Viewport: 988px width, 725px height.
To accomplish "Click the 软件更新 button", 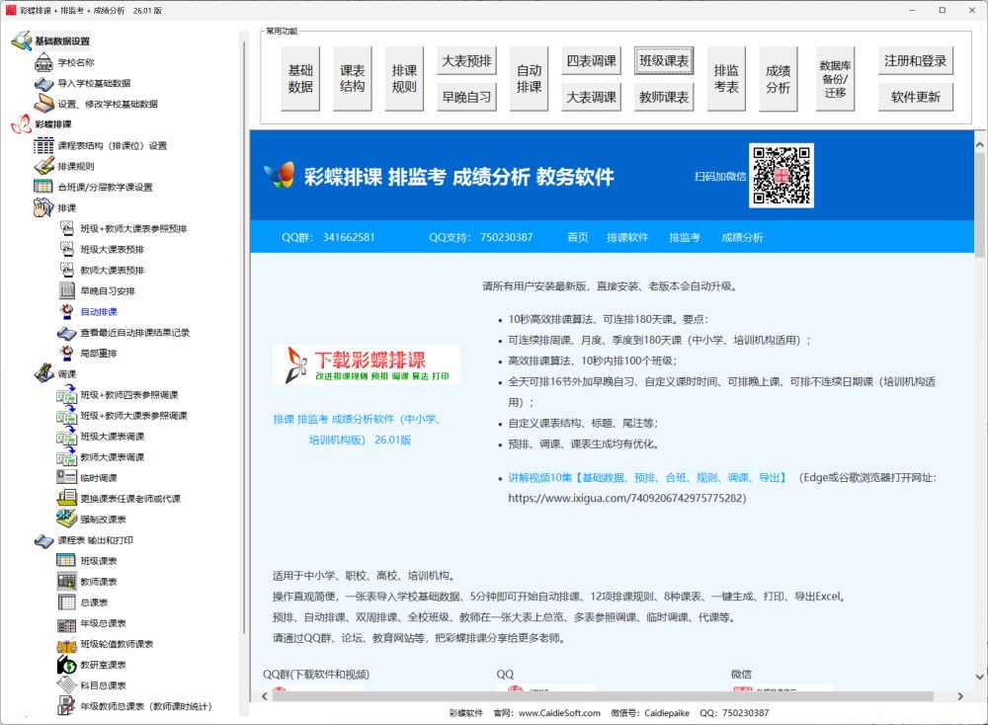I will click(x=915, y=96).
